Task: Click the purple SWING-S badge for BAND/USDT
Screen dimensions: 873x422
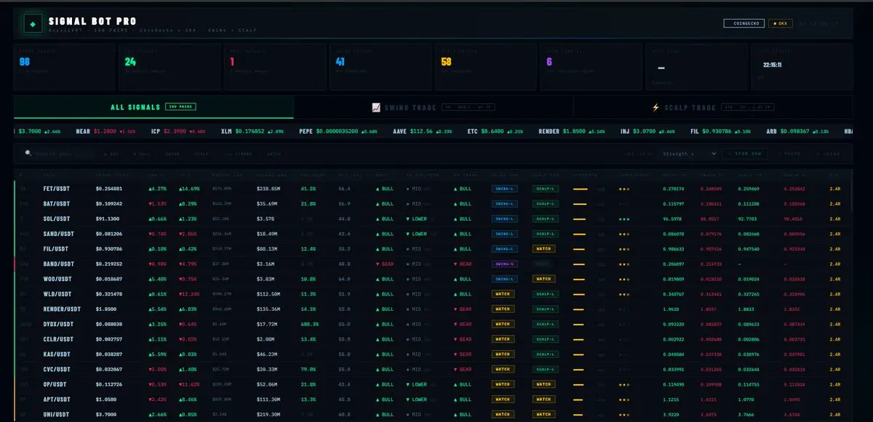Action: click(x=504, y=264)
